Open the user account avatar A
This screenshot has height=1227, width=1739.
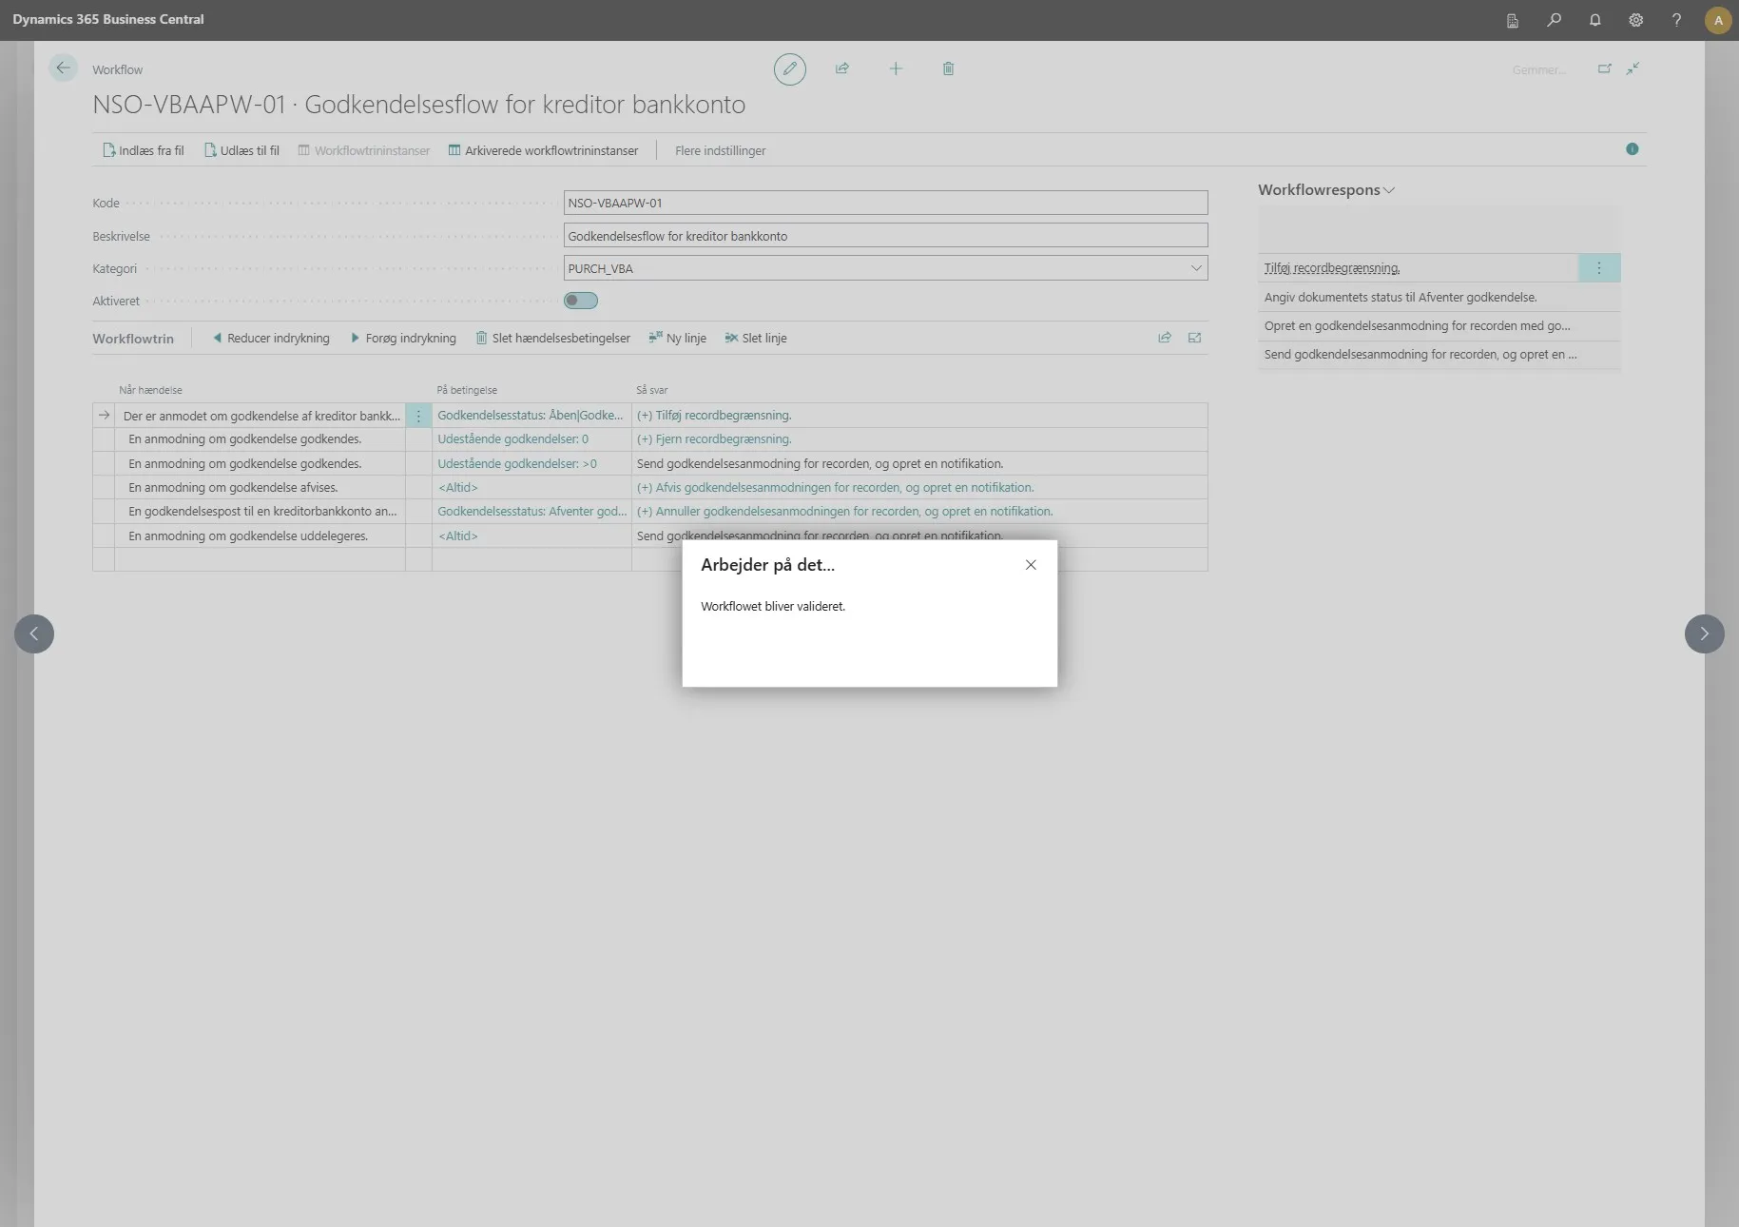pos(1718,20)
